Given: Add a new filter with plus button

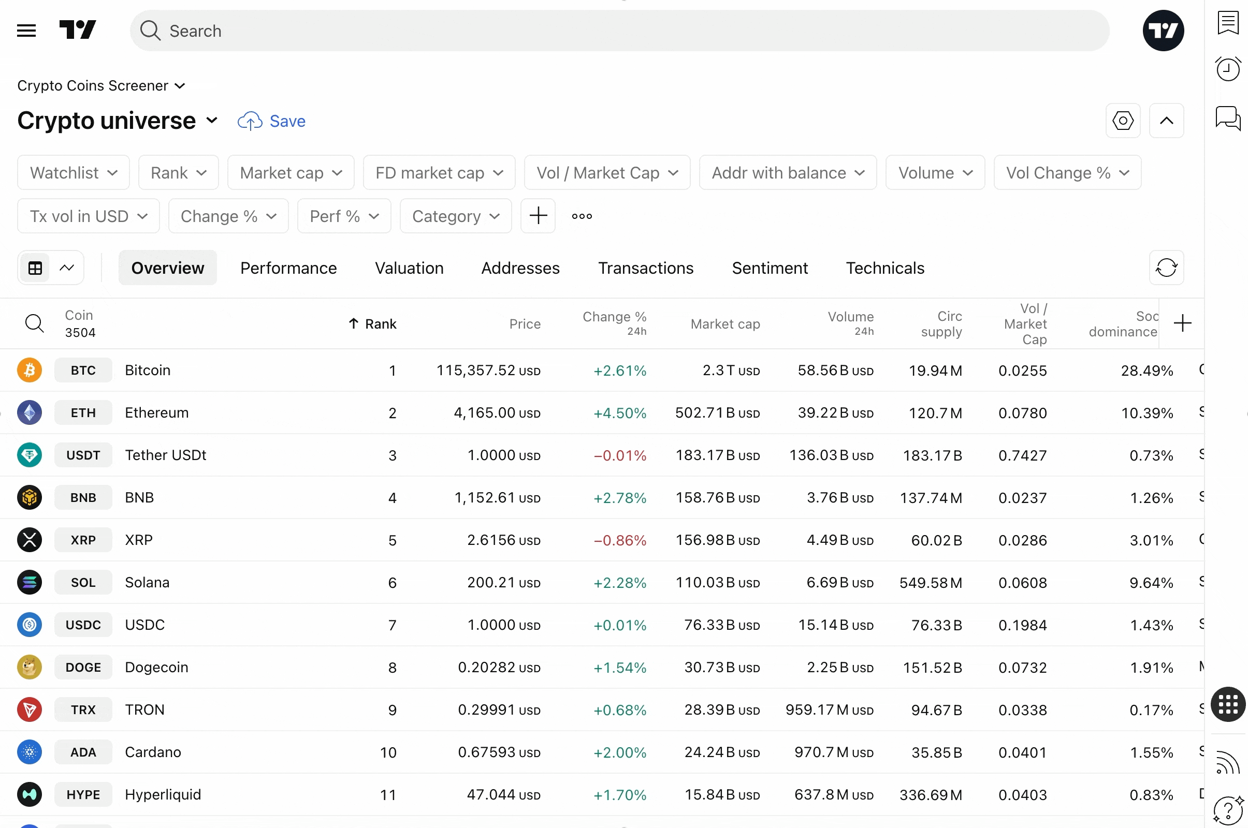Looking at the screenshot, I should [538, 216].
